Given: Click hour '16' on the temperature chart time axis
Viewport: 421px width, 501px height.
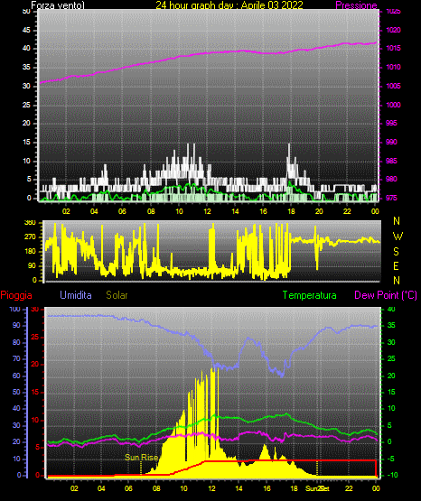Looking at the screenshot, I should coord(267,488).
